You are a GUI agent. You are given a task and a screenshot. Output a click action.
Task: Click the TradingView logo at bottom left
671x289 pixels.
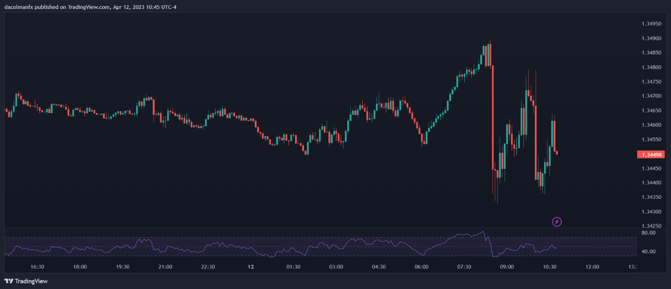point(26,281)
